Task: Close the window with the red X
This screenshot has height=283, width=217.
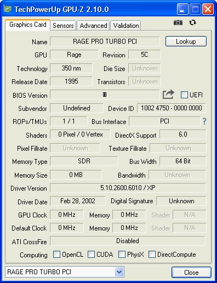Action: click(x=208, y=9)
